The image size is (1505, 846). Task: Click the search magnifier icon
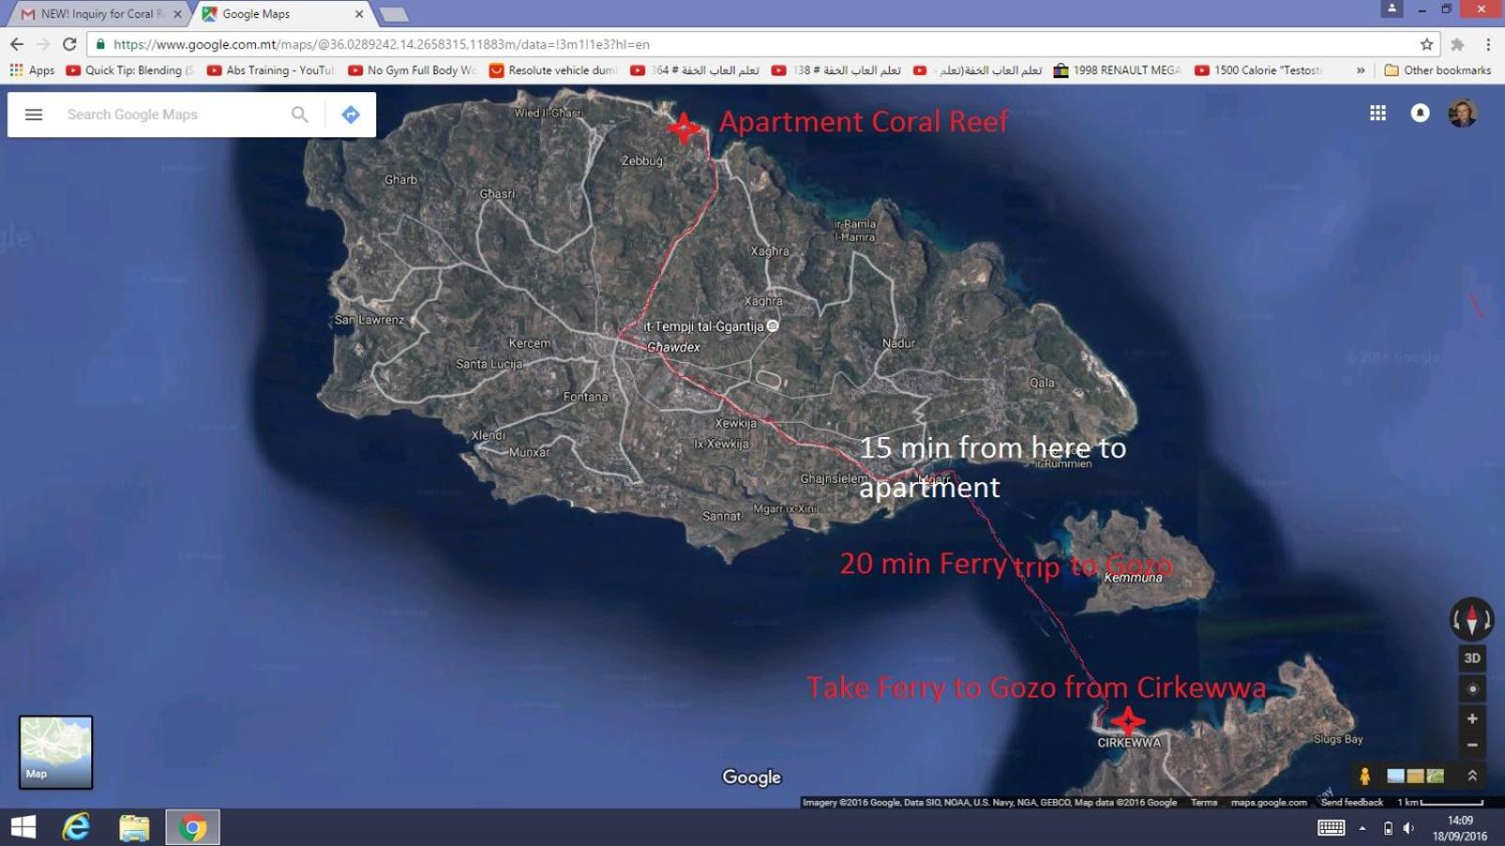[x=300, y=115]
